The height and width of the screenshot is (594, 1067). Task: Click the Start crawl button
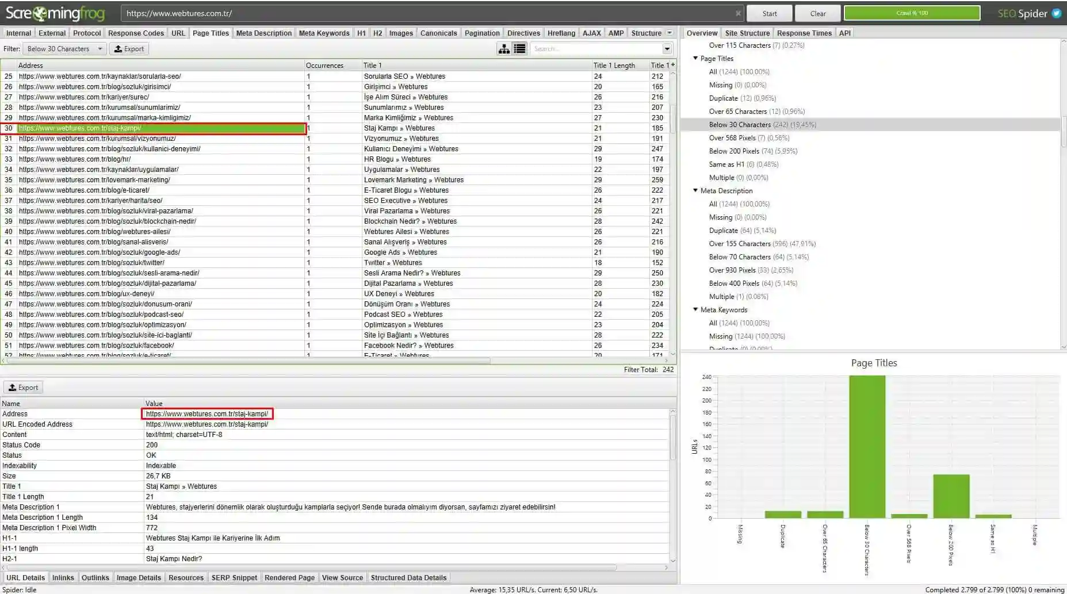[x=769, y=13]
